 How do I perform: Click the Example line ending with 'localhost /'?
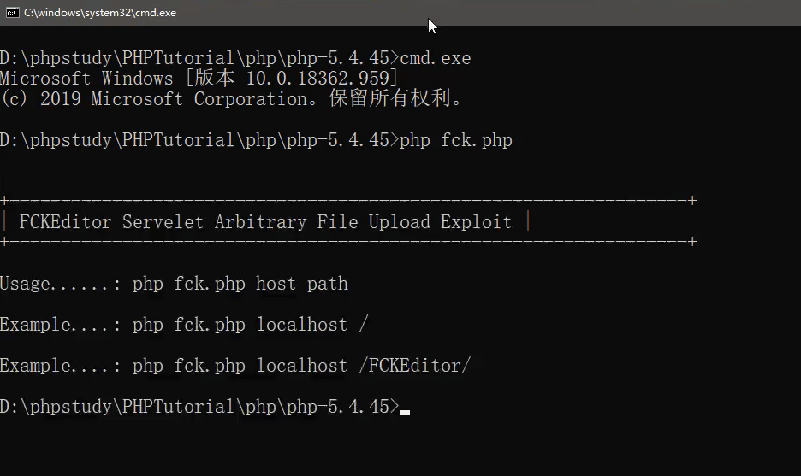pyautogui.click(x=184, y=325)
